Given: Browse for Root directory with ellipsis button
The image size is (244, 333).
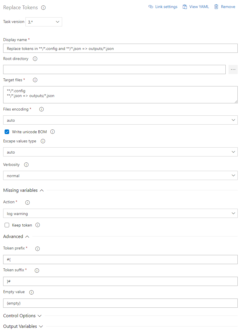Looking at the screenshot, I should pyautogui.click(x=233, y=69).
